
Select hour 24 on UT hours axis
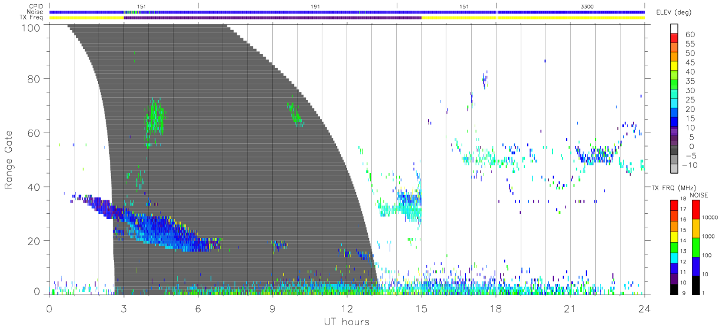click(x=644, y=309)
